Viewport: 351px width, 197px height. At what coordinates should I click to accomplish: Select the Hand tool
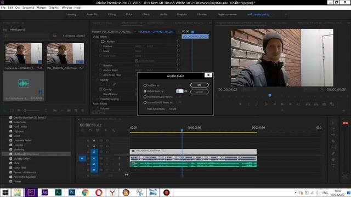[333, 159]
